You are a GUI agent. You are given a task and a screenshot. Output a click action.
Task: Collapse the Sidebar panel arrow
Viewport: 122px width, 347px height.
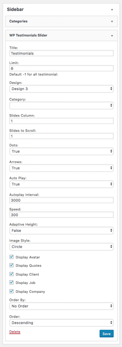(112, 9)
